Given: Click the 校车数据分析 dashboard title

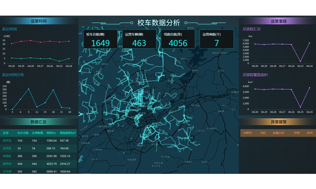Looking at the screenshot, I should 159,23.
